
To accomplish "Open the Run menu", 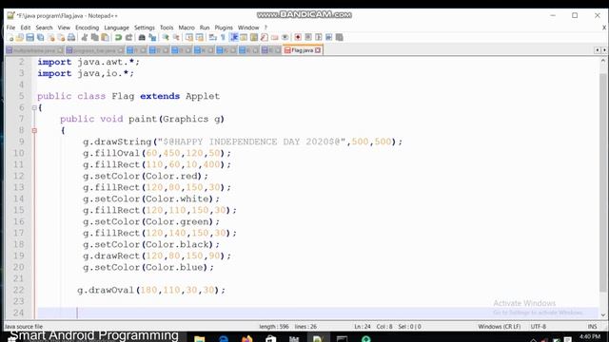I will point(205,28).
